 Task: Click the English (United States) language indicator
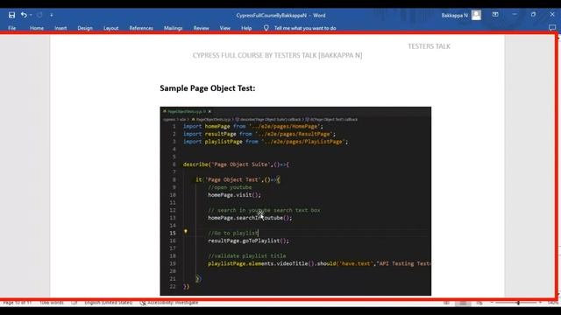click(x=109, y=303)
